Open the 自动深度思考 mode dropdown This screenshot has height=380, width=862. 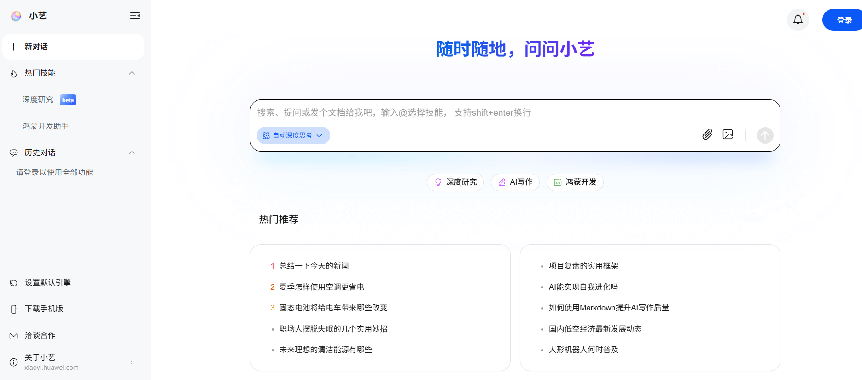click(x=293, y=135)
